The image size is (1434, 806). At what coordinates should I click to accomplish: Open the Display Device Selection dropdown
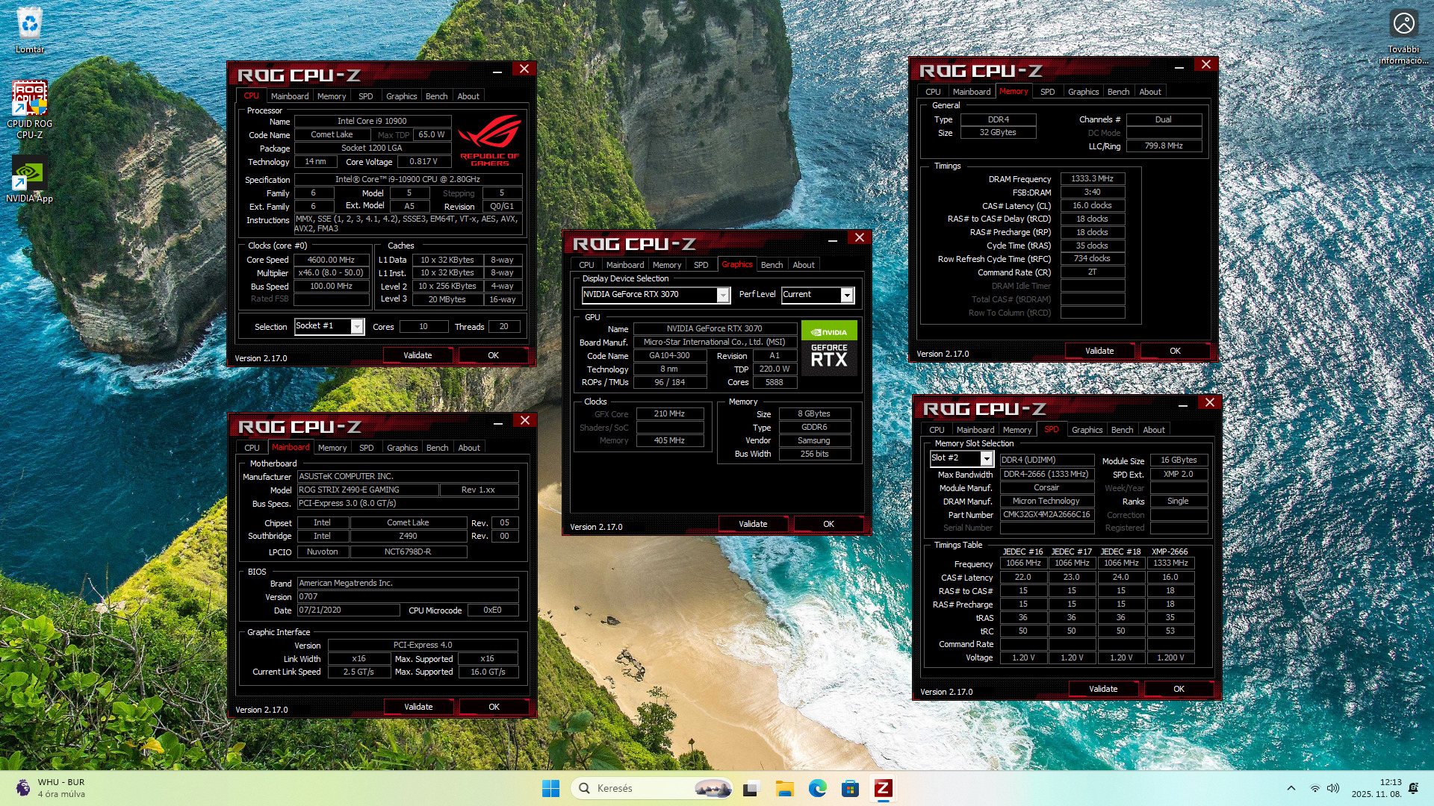point(722,295)
